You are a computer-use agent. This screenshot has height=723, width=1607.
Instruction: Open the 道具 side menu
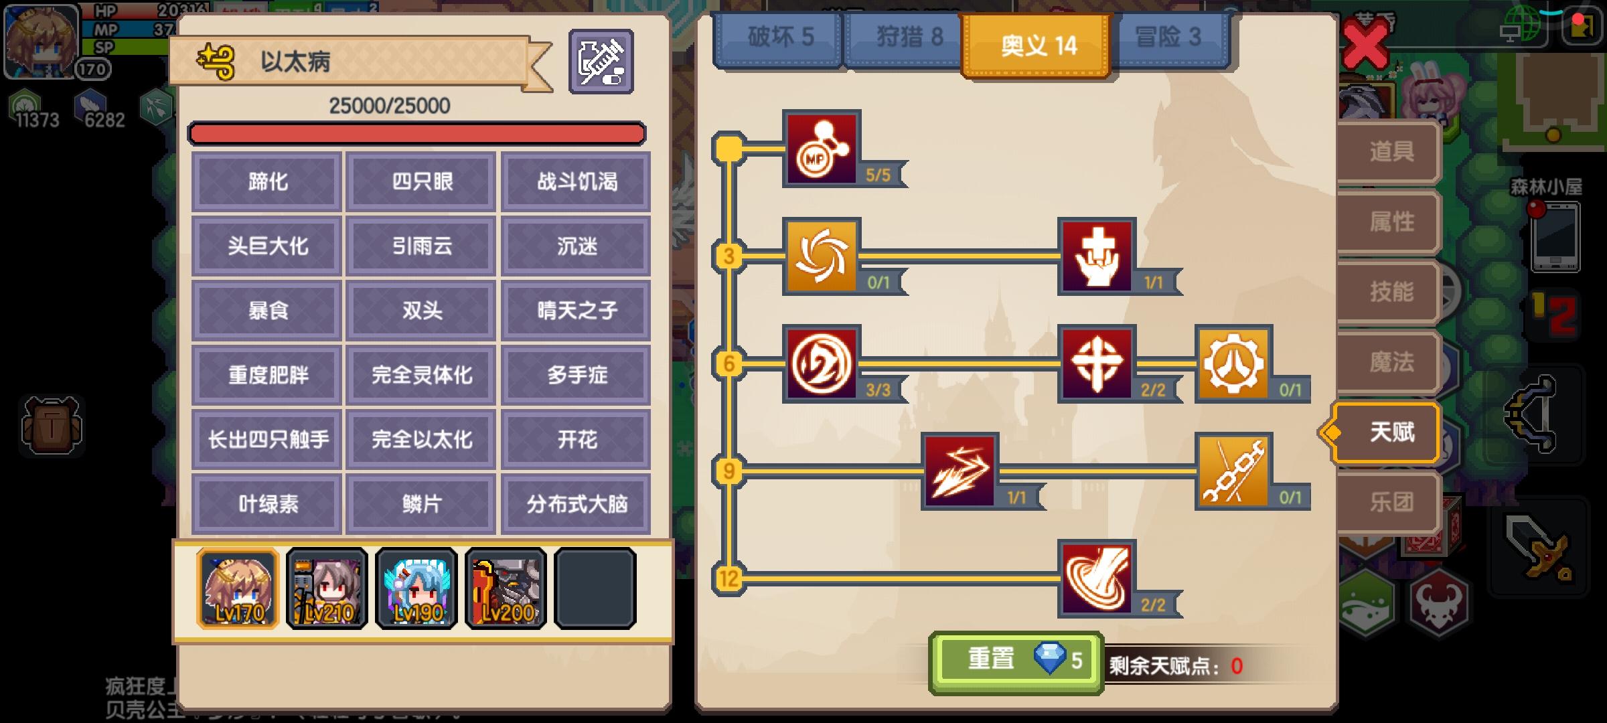(1390, 151)
